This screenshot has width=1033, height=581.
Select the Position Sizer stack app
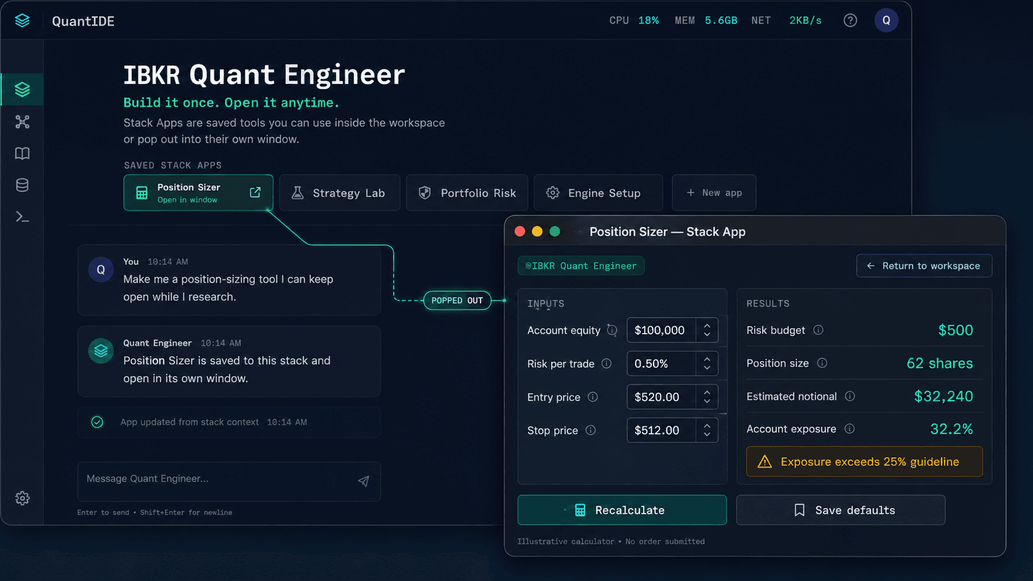(x=198, y=193)
